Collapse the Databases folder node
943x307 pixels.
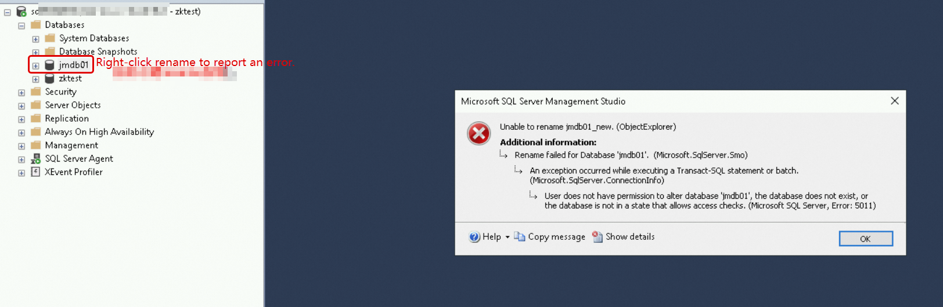click(x=21, y=25)
